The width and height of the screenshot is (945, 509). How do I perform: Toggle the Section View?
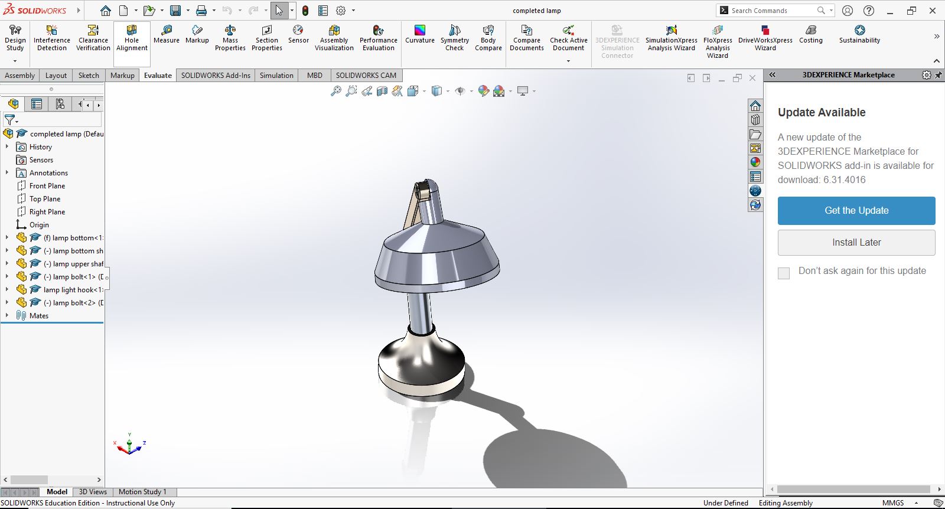[382, 91]
